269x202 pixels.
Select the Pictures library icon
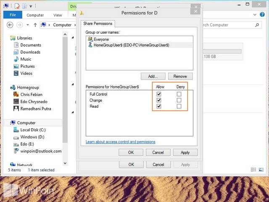(16, 66)
